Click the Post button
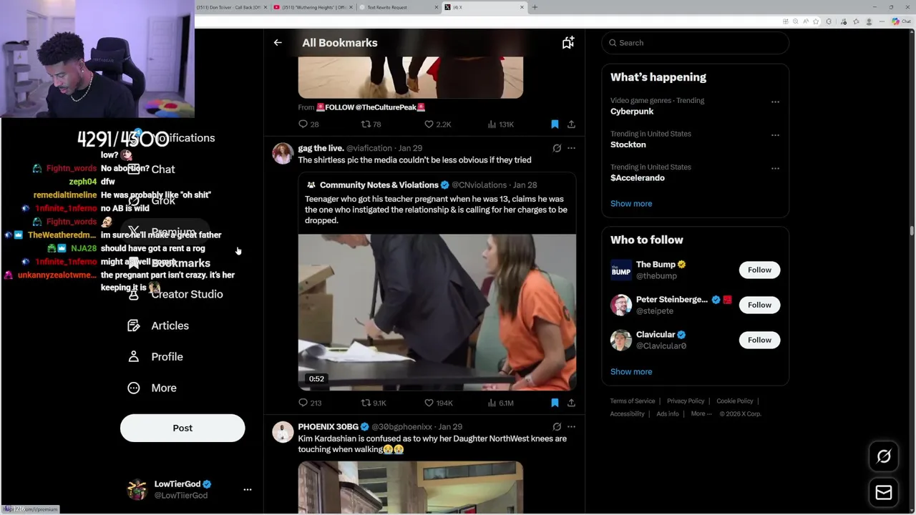Screen dimensions: 916x515 click(182, 428)
